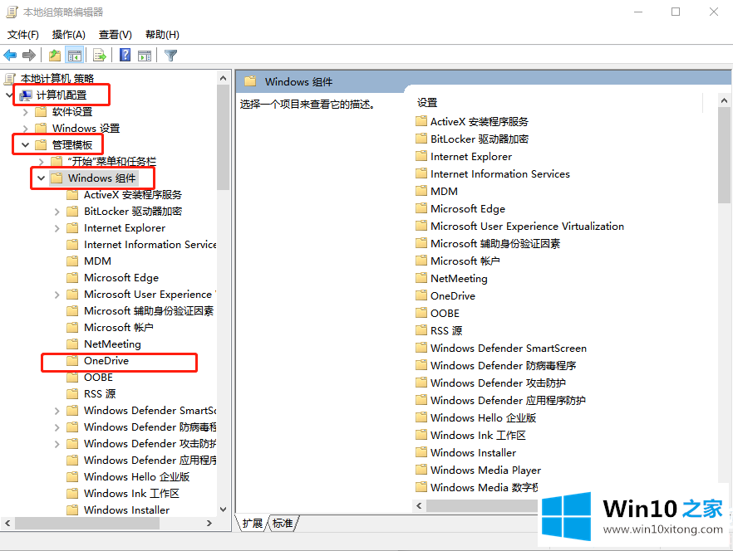This screenshot has width=733, height=551.
Task: Click left tree scrollbar down arrow
Action: (223, 510)
